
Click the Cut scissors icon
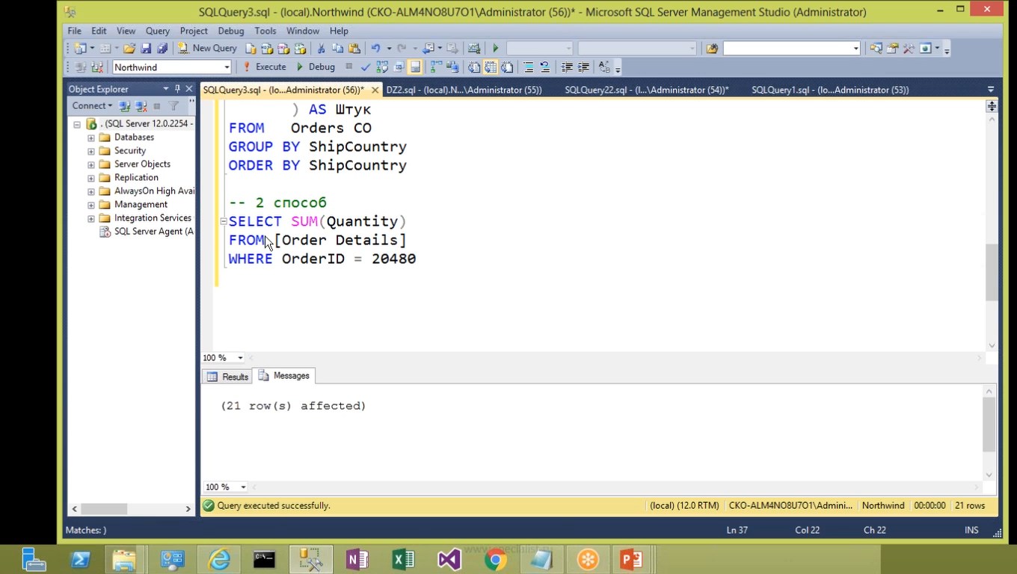[x=321, y=49]
